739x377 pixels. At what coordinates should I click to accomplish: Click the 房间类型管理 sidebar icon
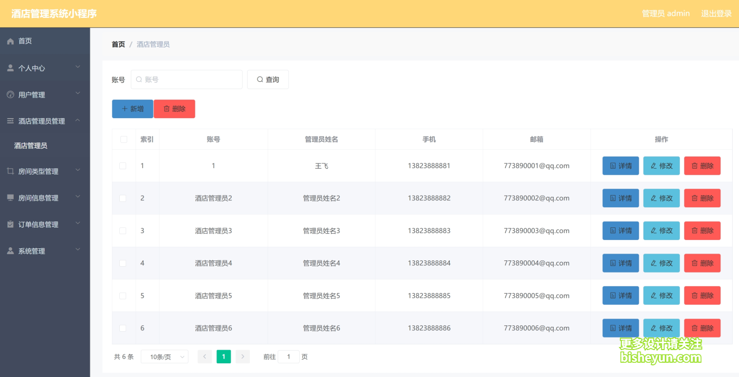10,171
